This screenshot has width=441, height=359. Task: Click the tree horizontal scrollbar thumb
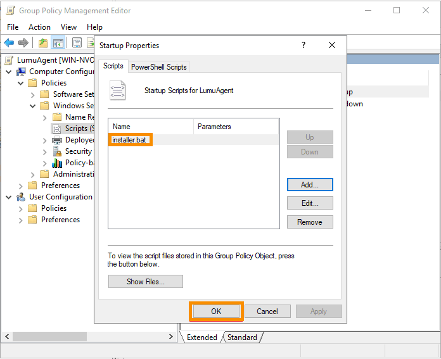(49, 336)
